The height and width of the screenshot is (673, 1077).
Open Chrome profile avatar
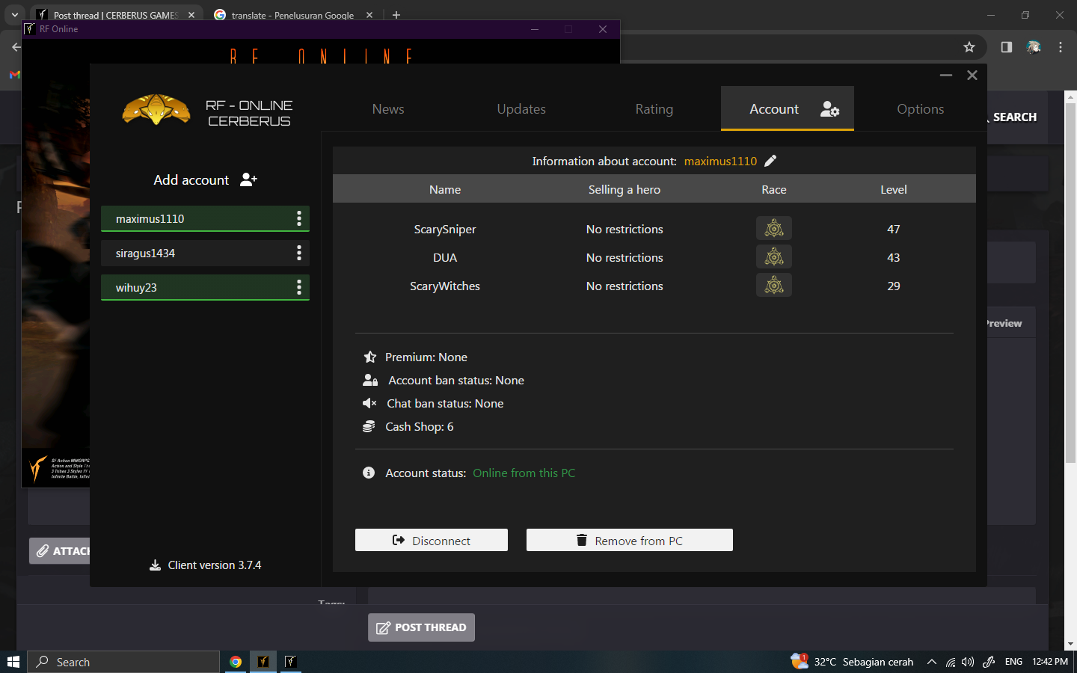click(x=1034, y=47)
